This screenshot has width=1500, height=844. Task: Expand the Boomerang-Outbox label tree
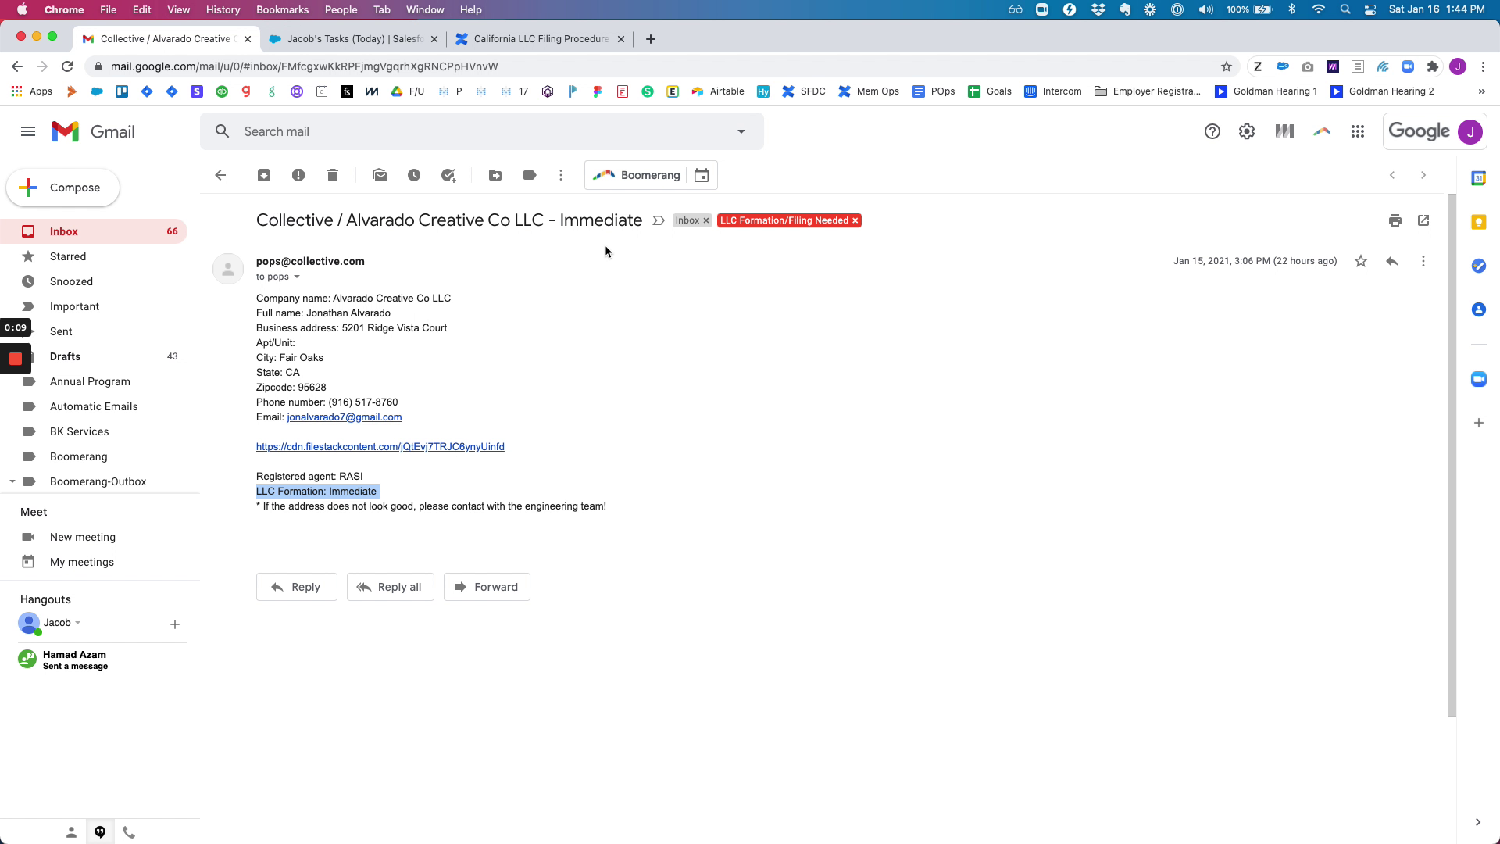[12, 481]
